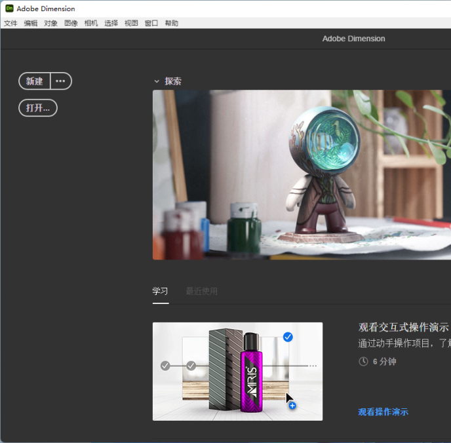Open the 图像 menu
The width and height of the screenshot is (451, 443).
point(71,24)
